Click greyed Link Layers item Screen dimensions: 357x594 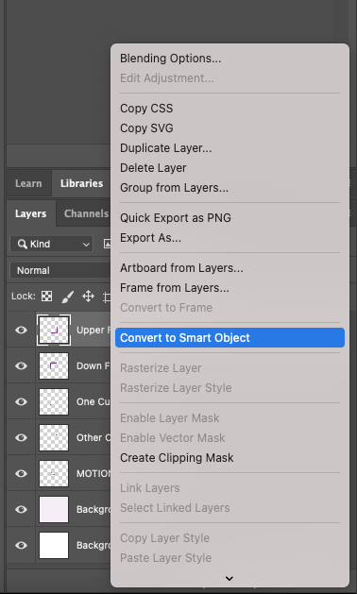click(150, 488)
